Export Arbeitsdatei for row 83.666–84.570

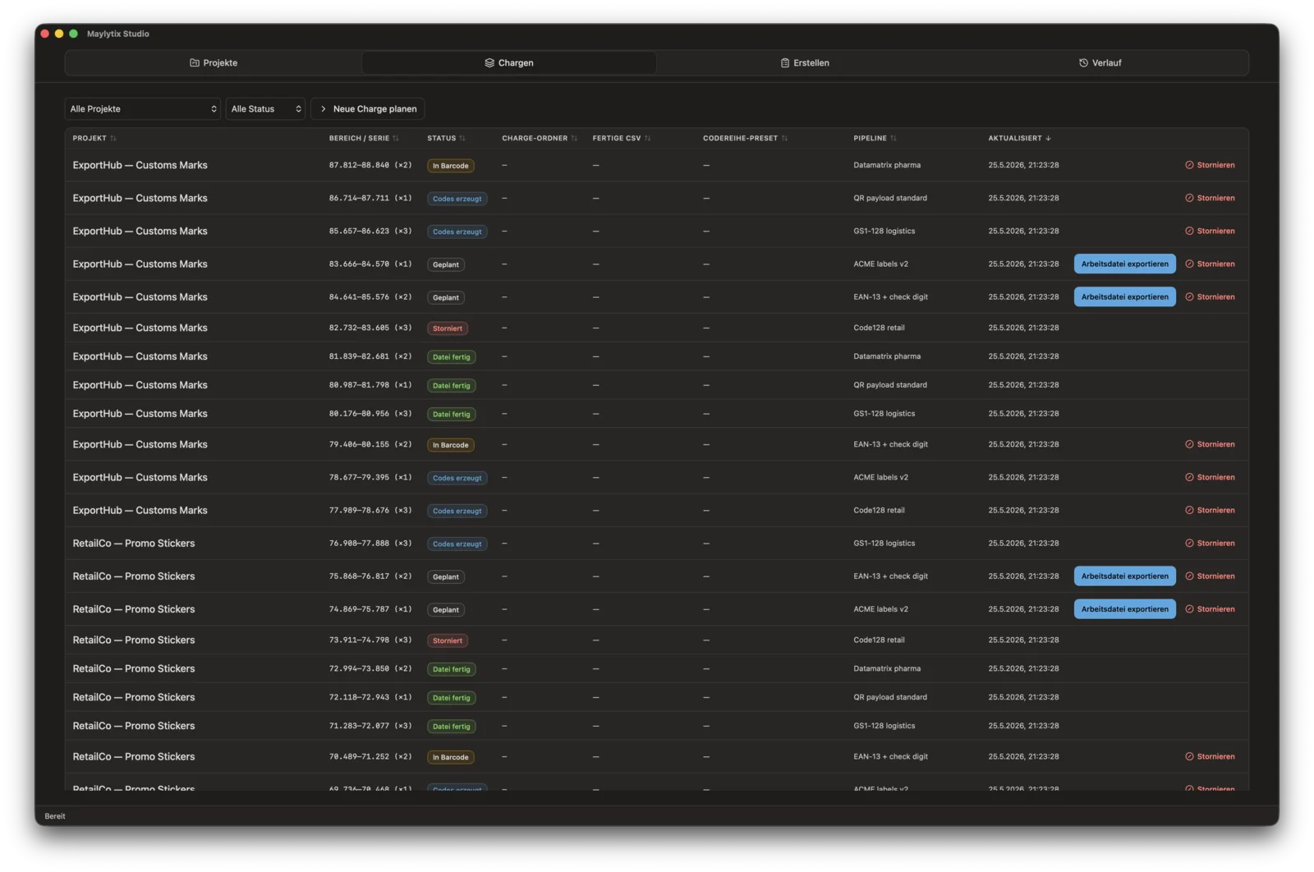(1124, 264)
